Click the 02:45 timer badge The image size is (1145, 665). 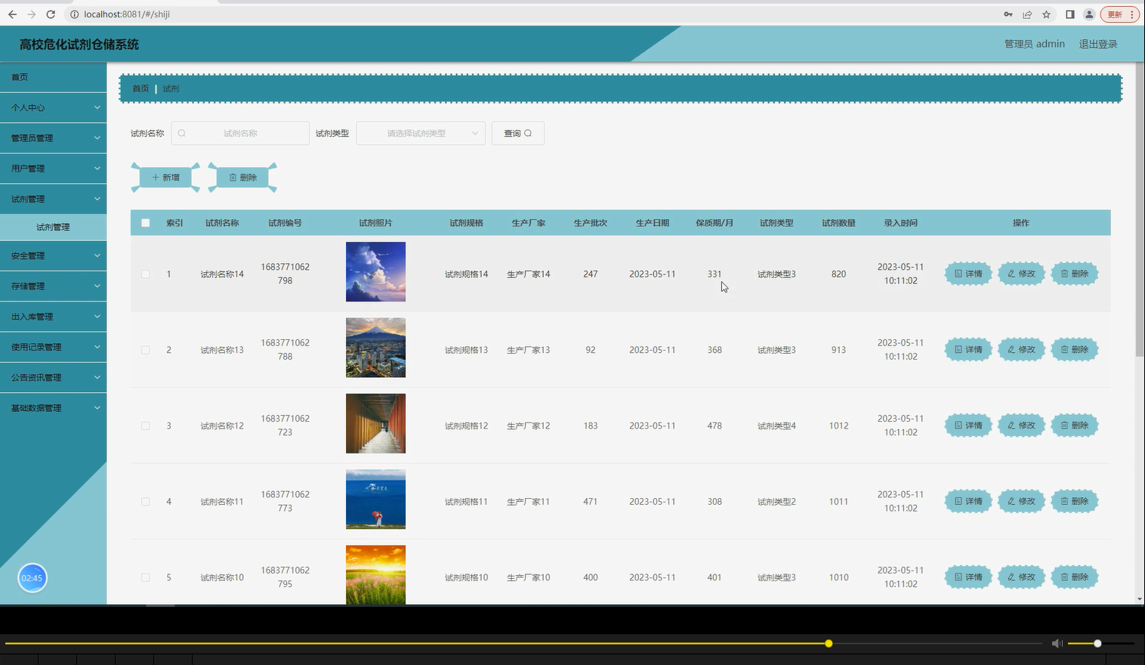(32, 578)
